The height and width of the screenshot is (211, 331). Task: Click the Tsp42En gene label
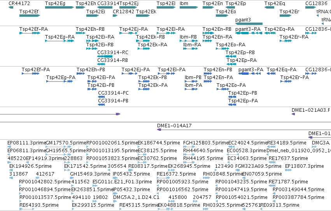coord(213,4)
